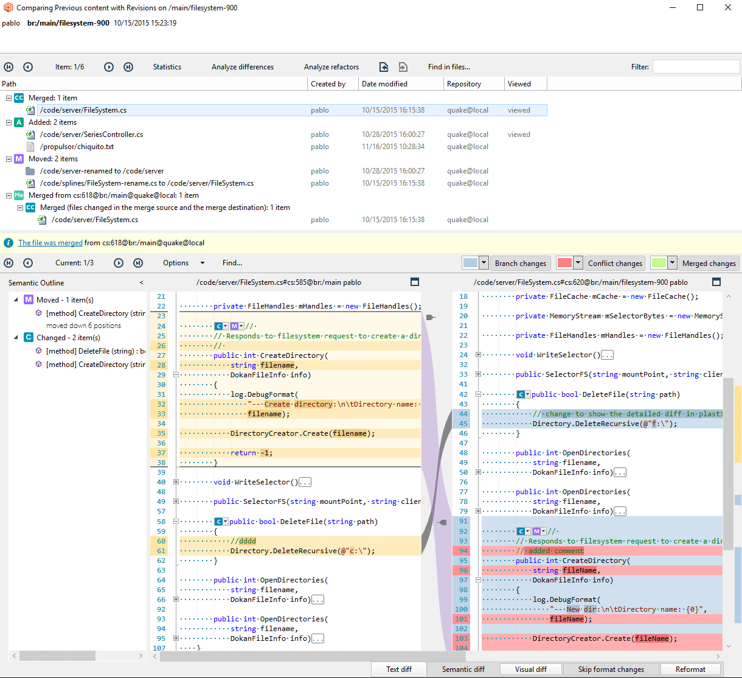Click the red Conflict changes color swatch
Screen dimensions: 742x678
click(564, 263)
